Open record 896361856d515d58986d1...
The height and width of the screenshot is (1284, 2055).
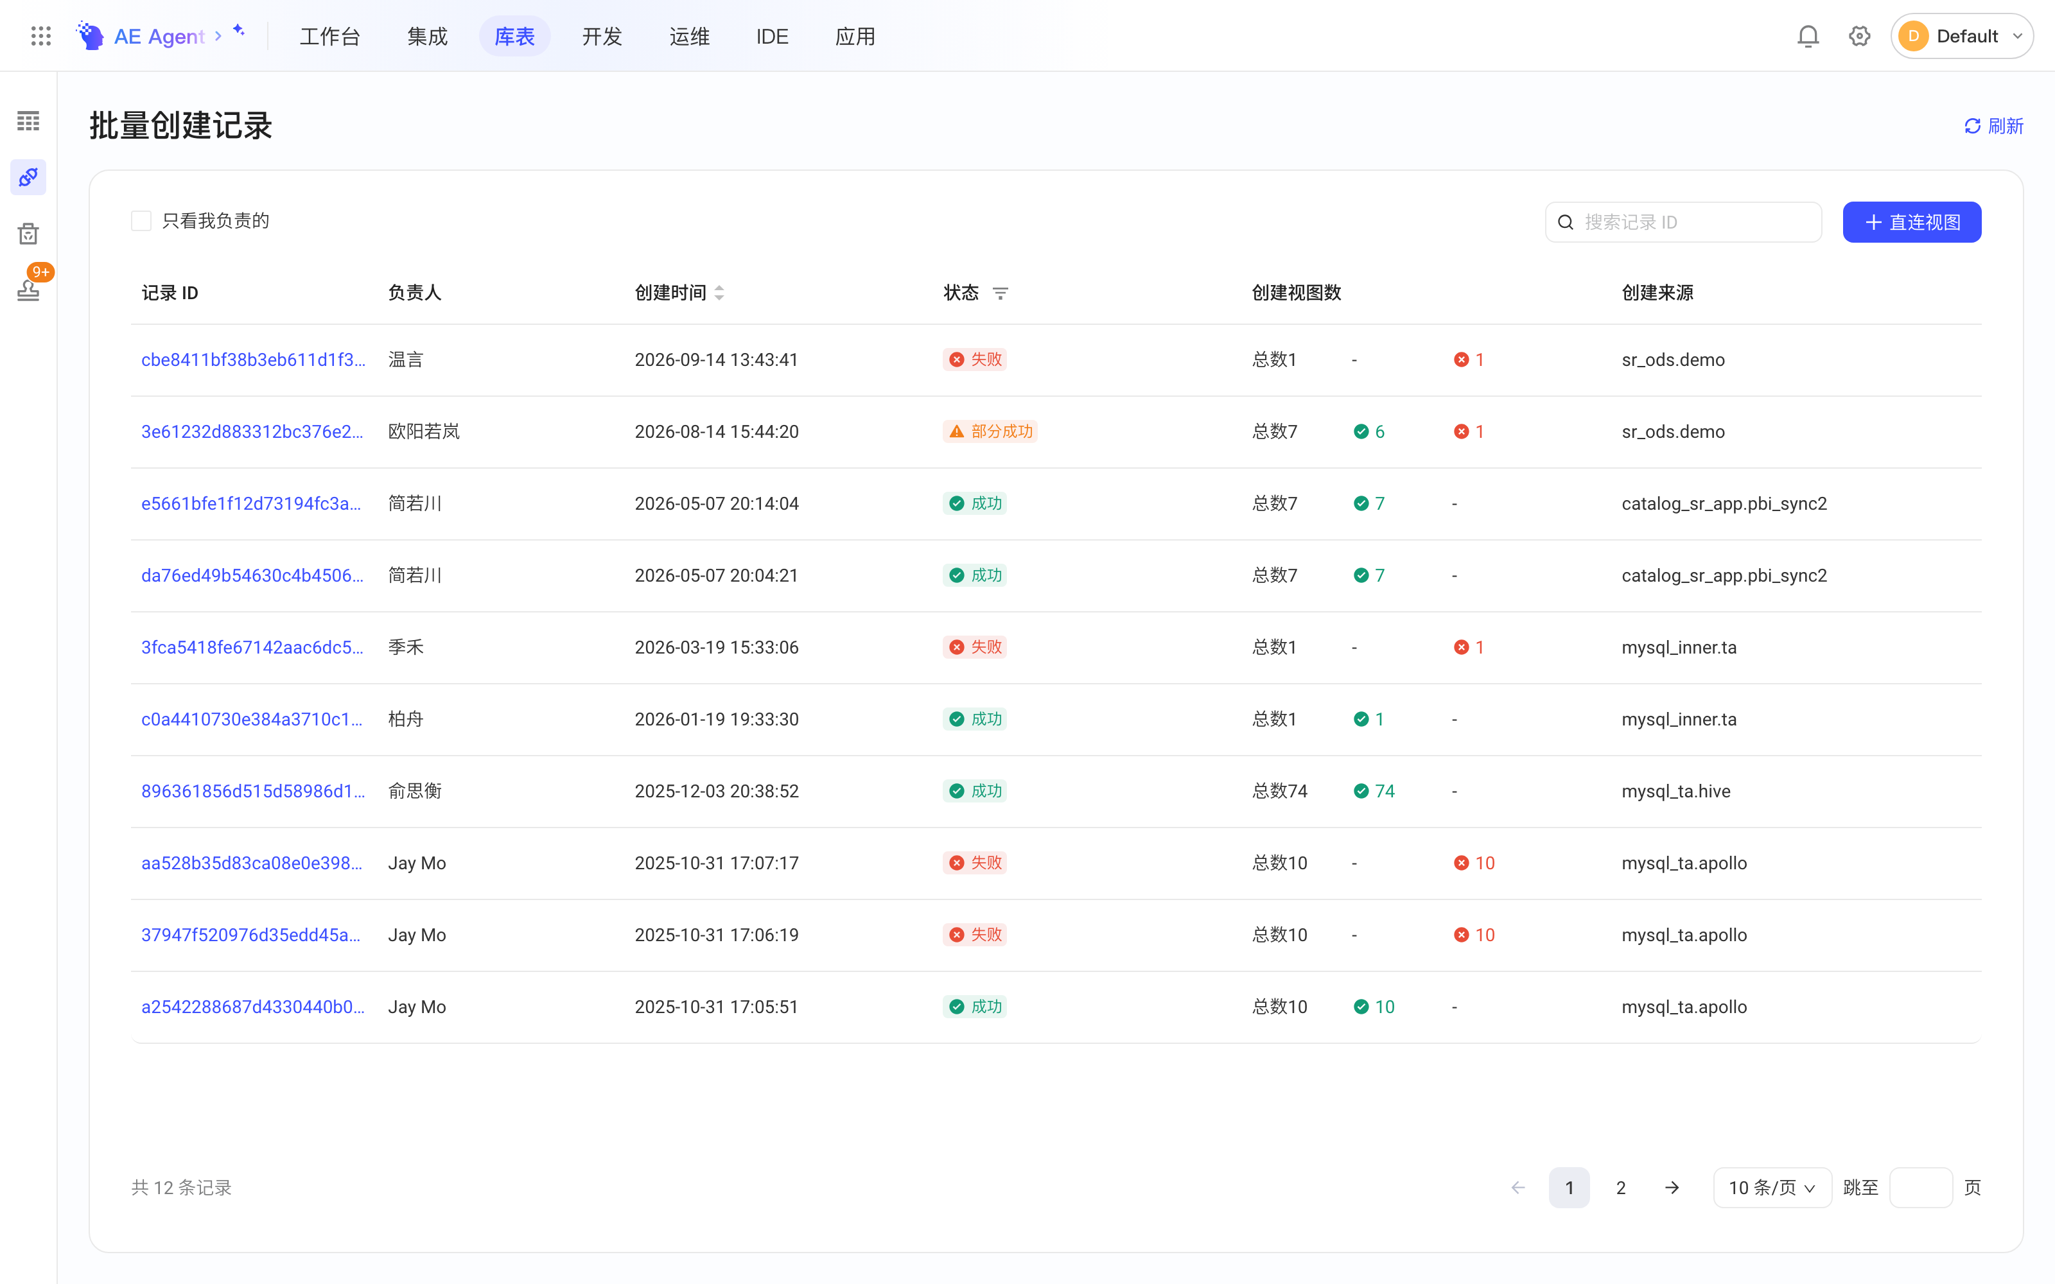(253, 792)
